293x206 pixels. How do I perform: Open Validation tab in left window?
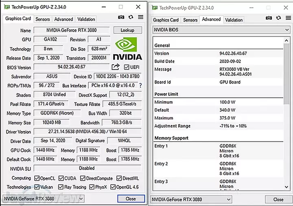[86, 19]
